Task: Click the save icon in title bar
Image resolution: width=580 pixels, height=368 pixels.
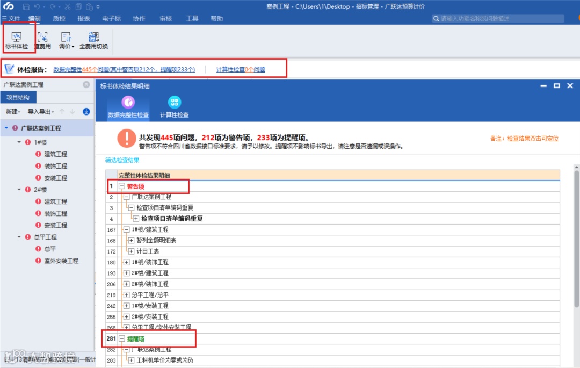Action: [26, 6]
